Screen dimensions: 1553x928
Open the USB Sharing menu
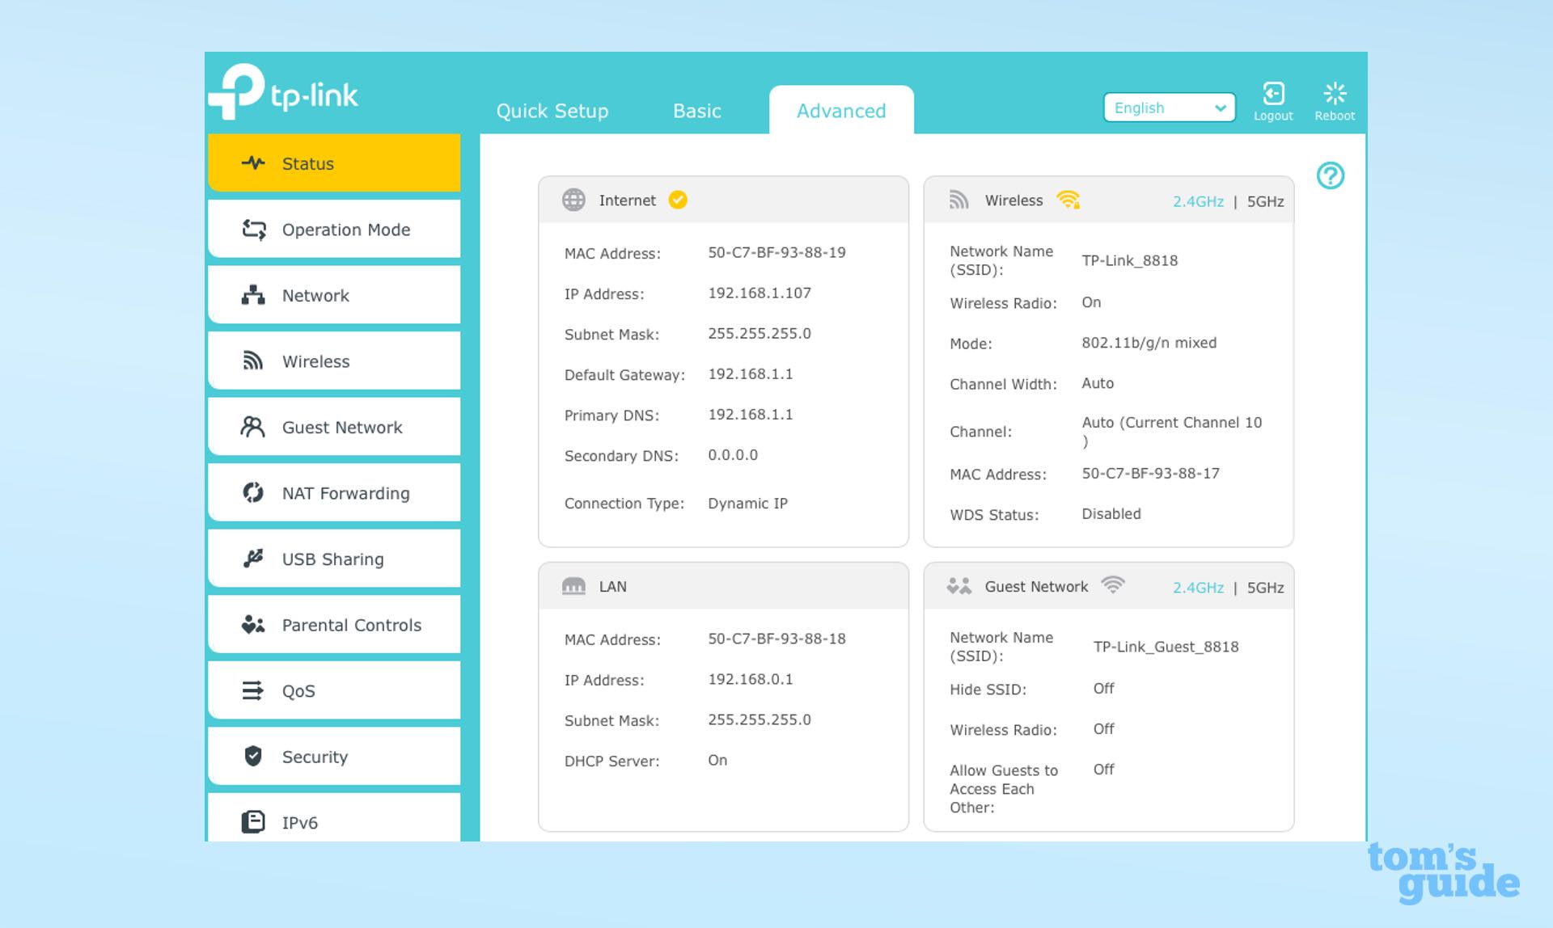pos(334,559)
